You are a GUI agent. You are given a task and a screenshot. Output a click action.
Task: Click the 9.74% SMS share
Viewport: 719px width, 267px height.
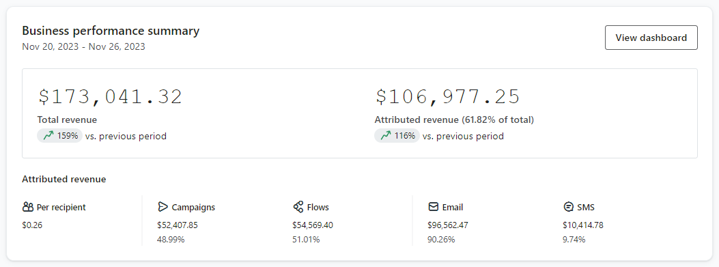[574, 239]
